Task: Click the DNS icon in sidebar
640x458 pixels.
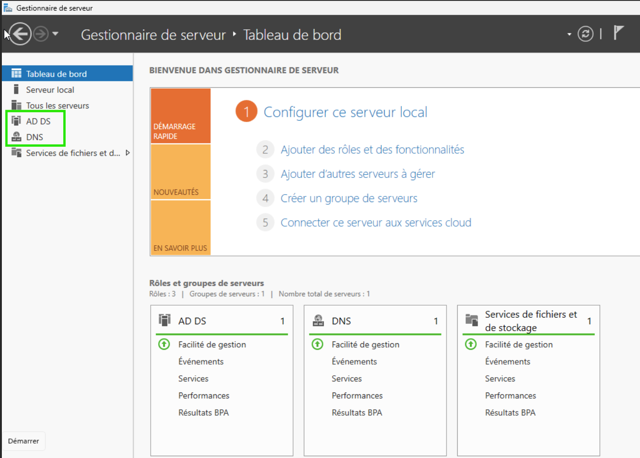Action: (x=16, y=137)
